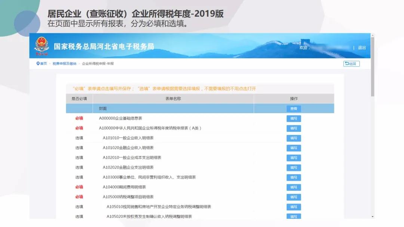The width and height of the screenshot is (404, 227).
Task: Open the A102010一般企业成本支出明细表 fill button
Action: click(294, 158)
